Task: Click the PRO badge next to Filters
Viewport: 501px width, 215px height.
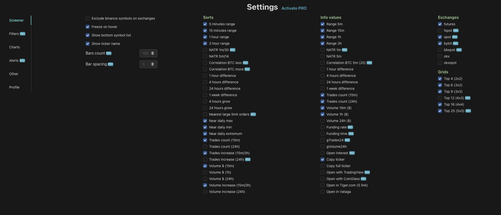Action: [x=23, y=34]
